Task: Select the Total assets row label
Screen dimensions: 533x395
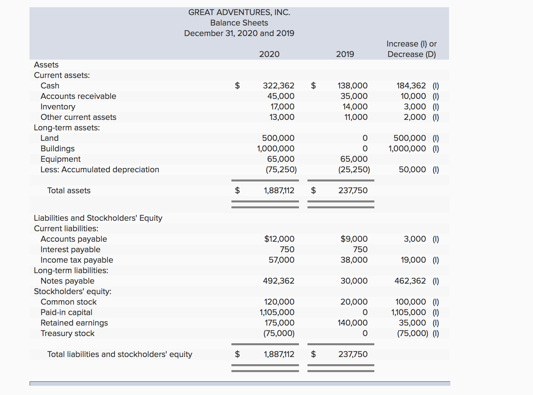Action: click(x=69, y=191)
